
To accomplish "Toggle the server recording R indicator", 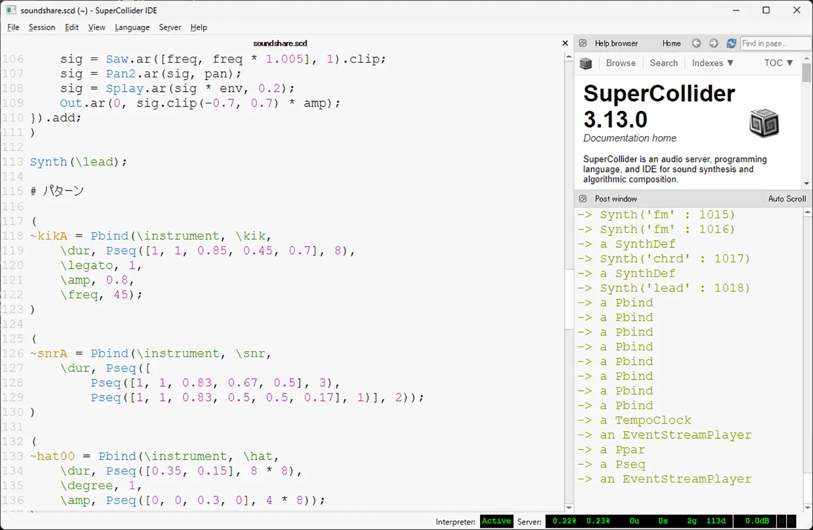I will (791, 521).
